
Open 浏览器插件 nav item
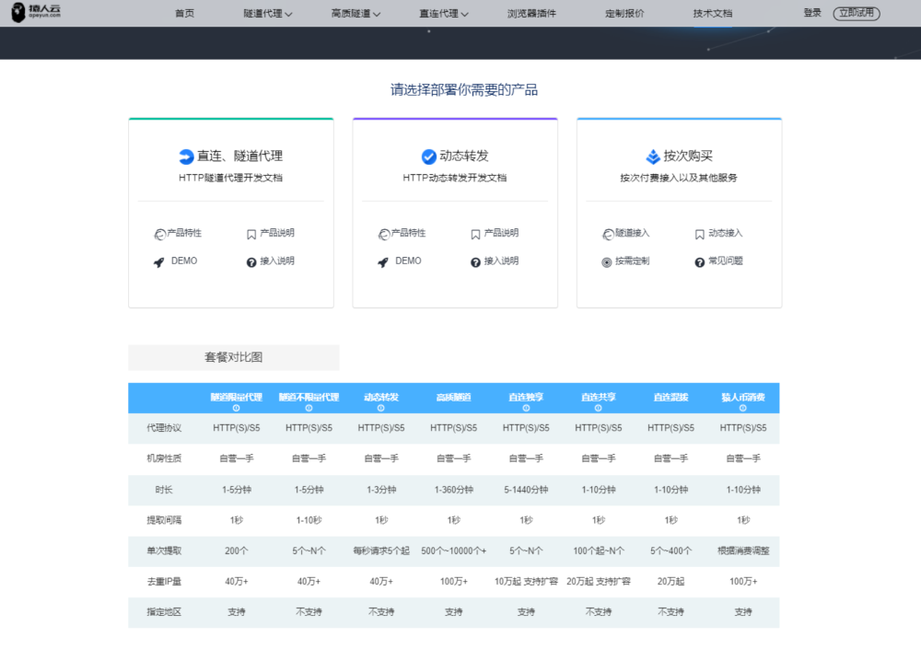[x=531, y=13]
